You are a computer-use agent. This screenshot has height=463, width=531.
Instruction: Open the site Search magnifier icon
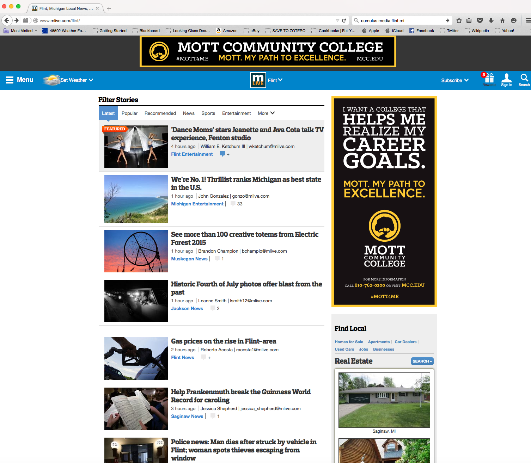[524, 78]
